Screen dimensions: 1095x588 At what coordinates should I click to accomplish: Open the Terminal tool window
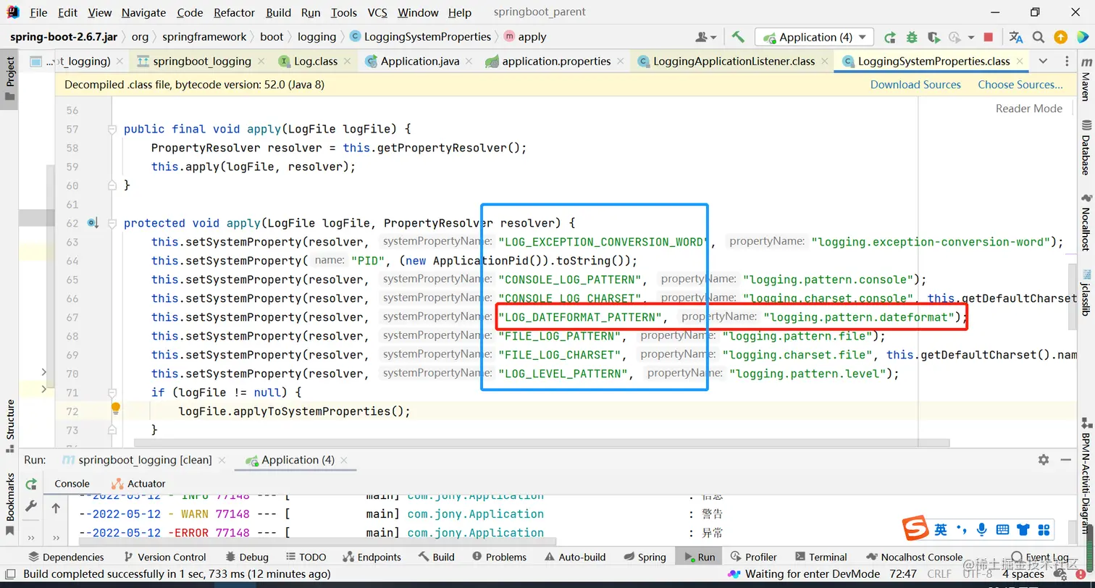821,557
